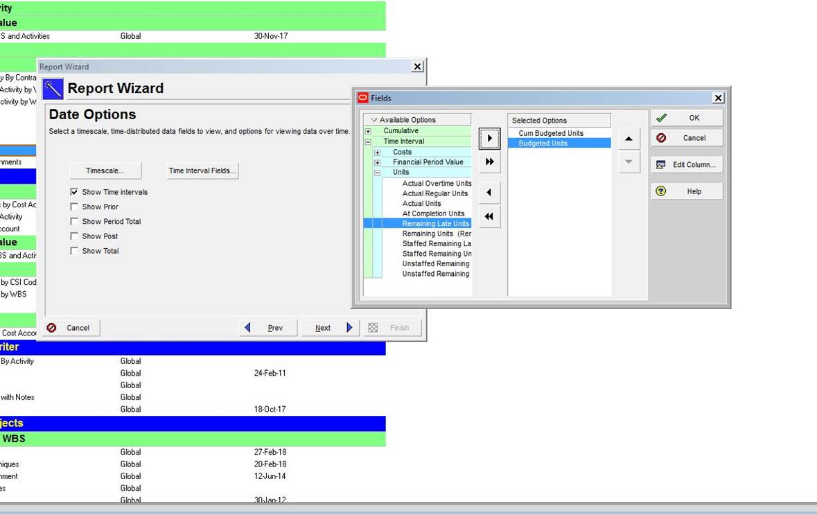Select Cum Budgeted Units in Selected Options

click(x=551, y=134)
